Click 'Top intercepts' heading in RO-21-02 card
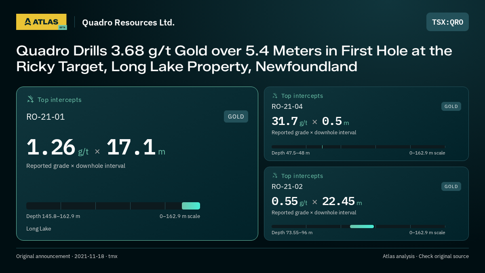This screenshot has height=273, width=485. pyautogui.click(x=302, y=176)
